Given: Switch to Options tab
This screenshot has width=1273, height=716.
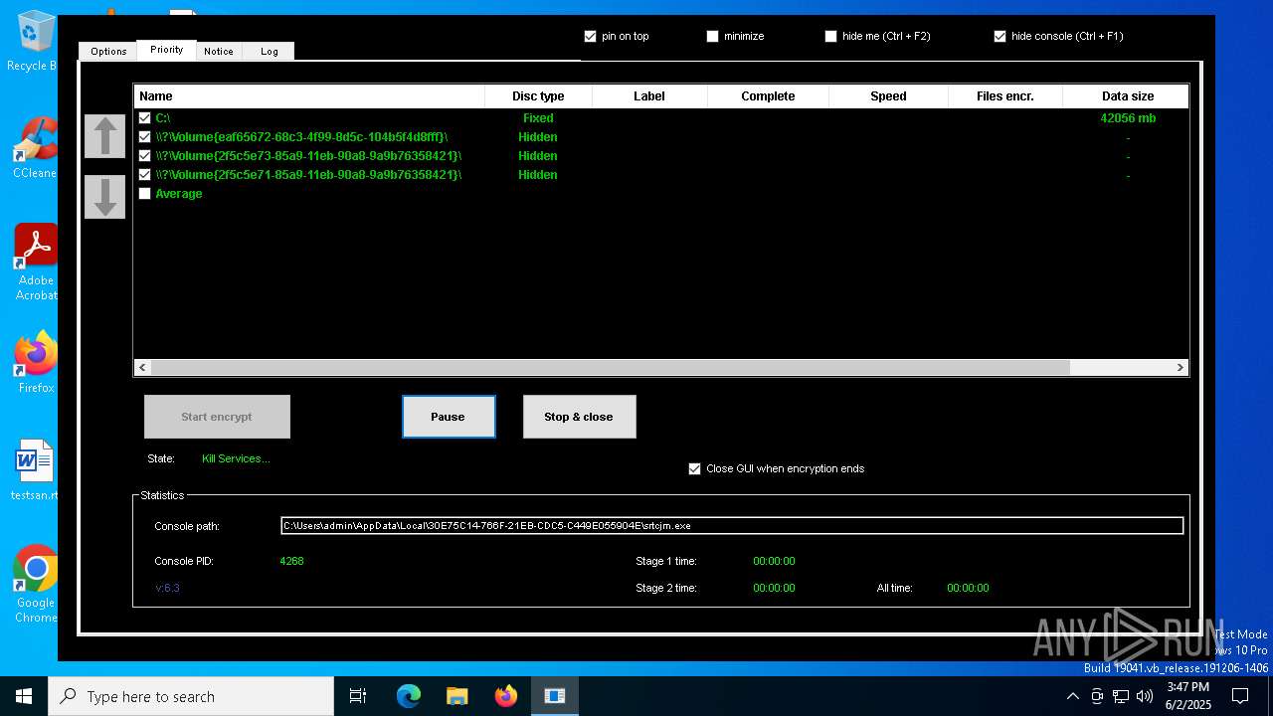Looking at the screenshot, I should click(x=108, y=51).
